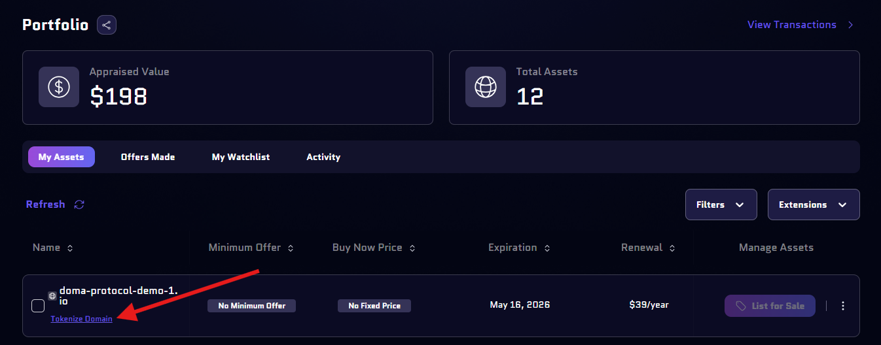Open the three-dot menu for domain row
This screenshot has height=345, width=881.
pos(843,306)
